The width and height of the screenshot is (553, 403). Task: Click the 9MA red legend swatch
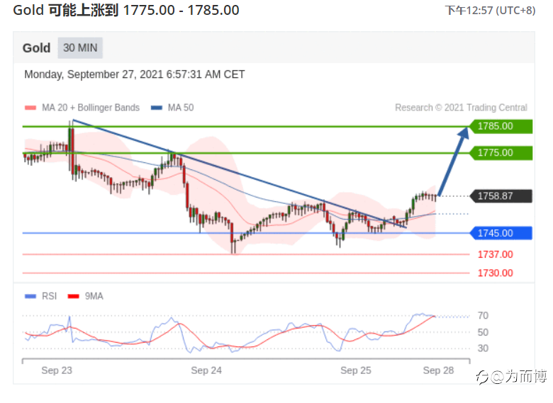[x=73, y=296]
